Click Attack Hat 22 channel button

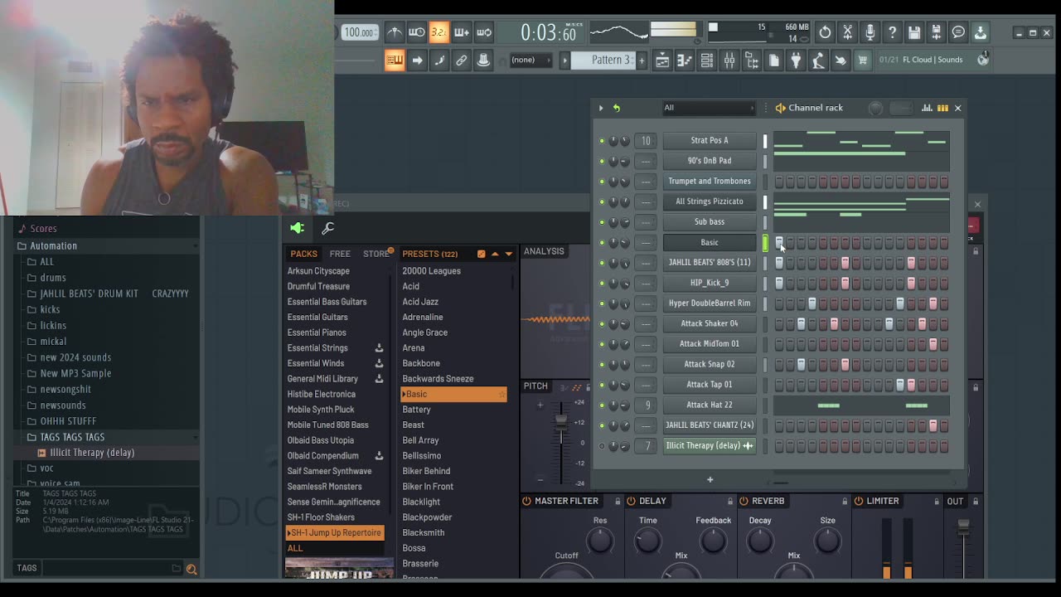tap(710, 405)
